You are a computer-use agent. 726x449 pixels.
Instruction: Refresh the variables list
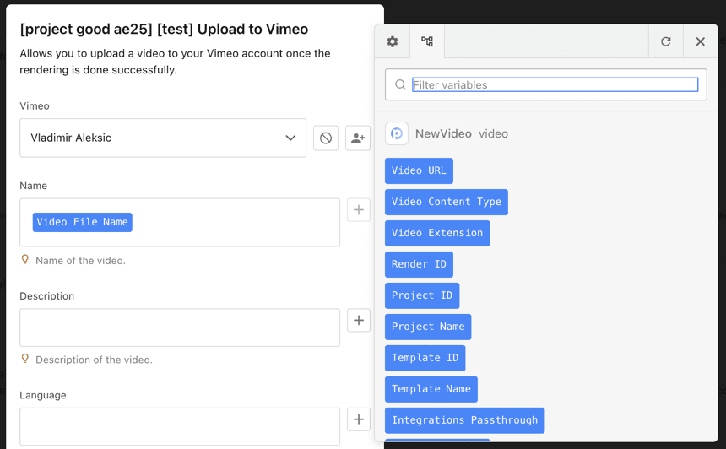(x=666, y=41)
